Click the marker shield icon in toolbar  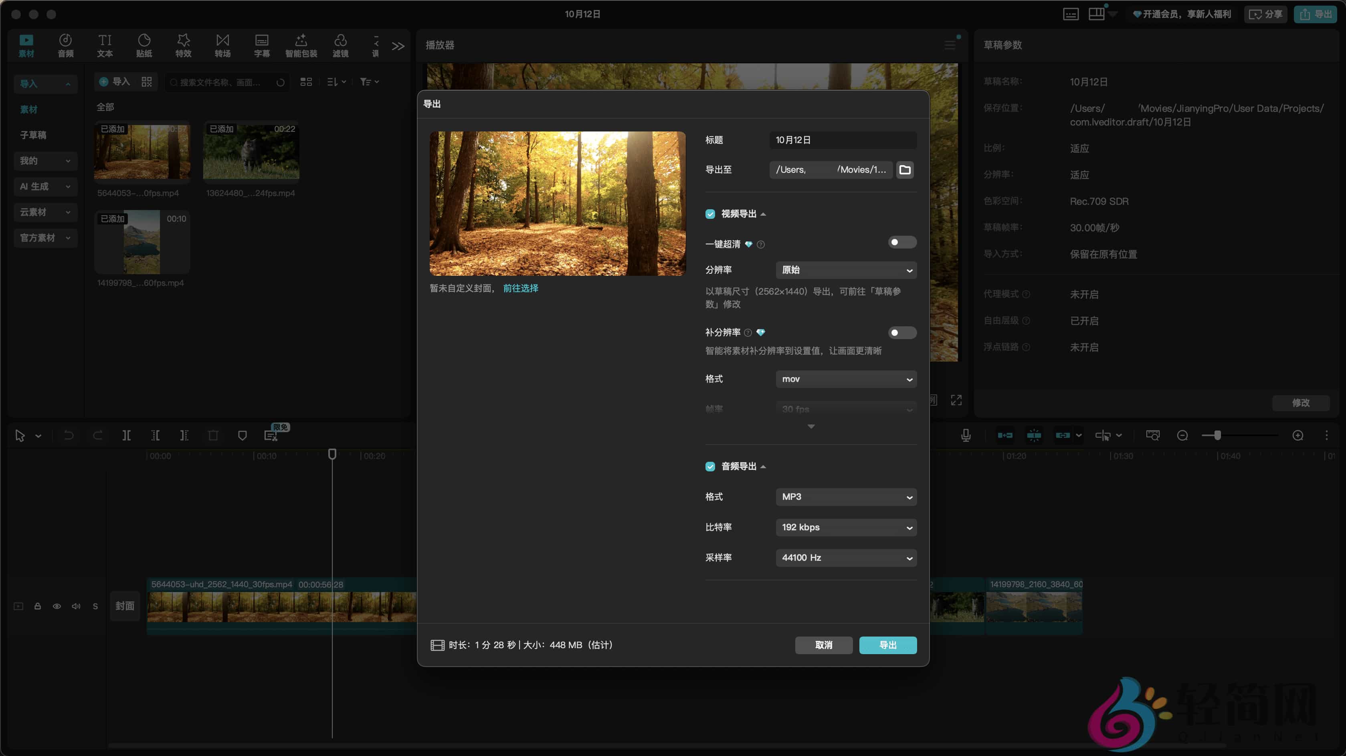click(x=242, y=435)
